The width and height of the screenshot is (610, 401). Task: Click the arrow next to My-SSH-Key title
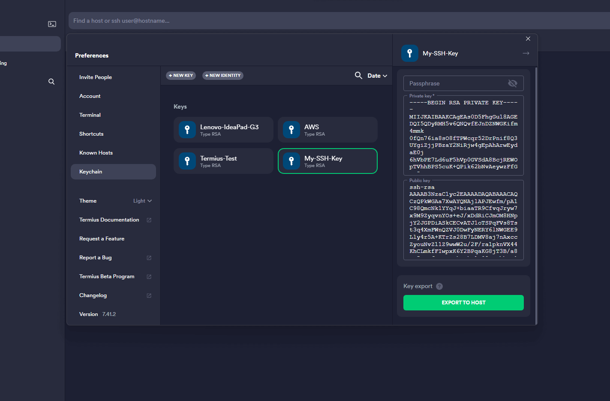click(526, 53)
